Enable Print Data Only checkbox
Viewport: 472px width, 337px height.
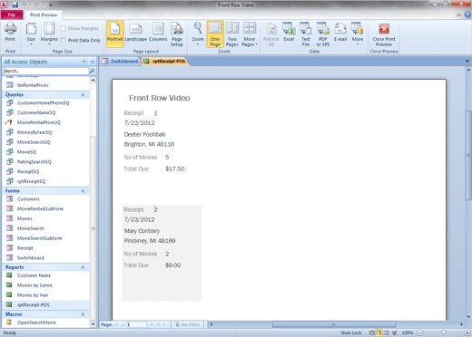tap(64, 40)
